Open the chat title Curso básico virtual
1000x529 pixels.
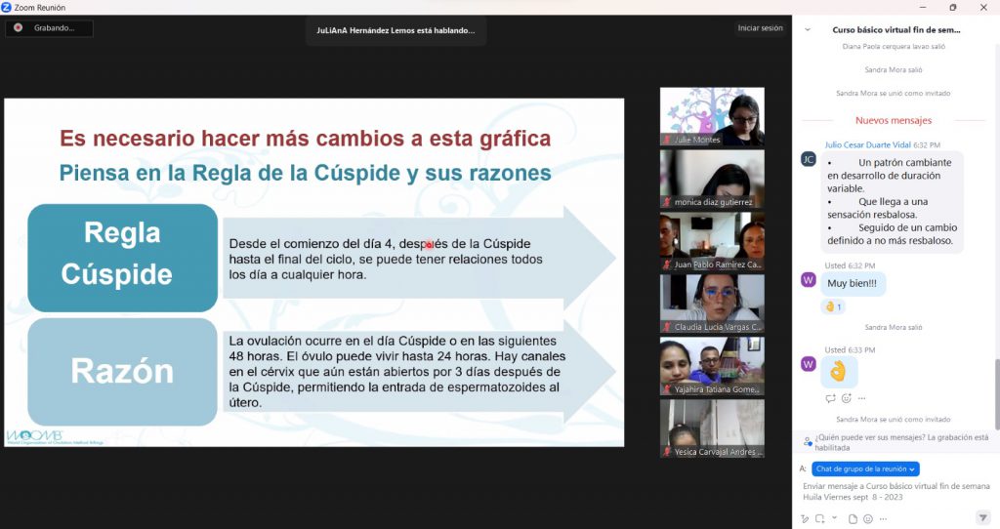(896, 29)
